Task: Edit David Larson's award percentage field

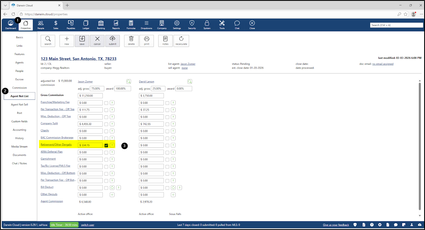Action: coord(184,89)
